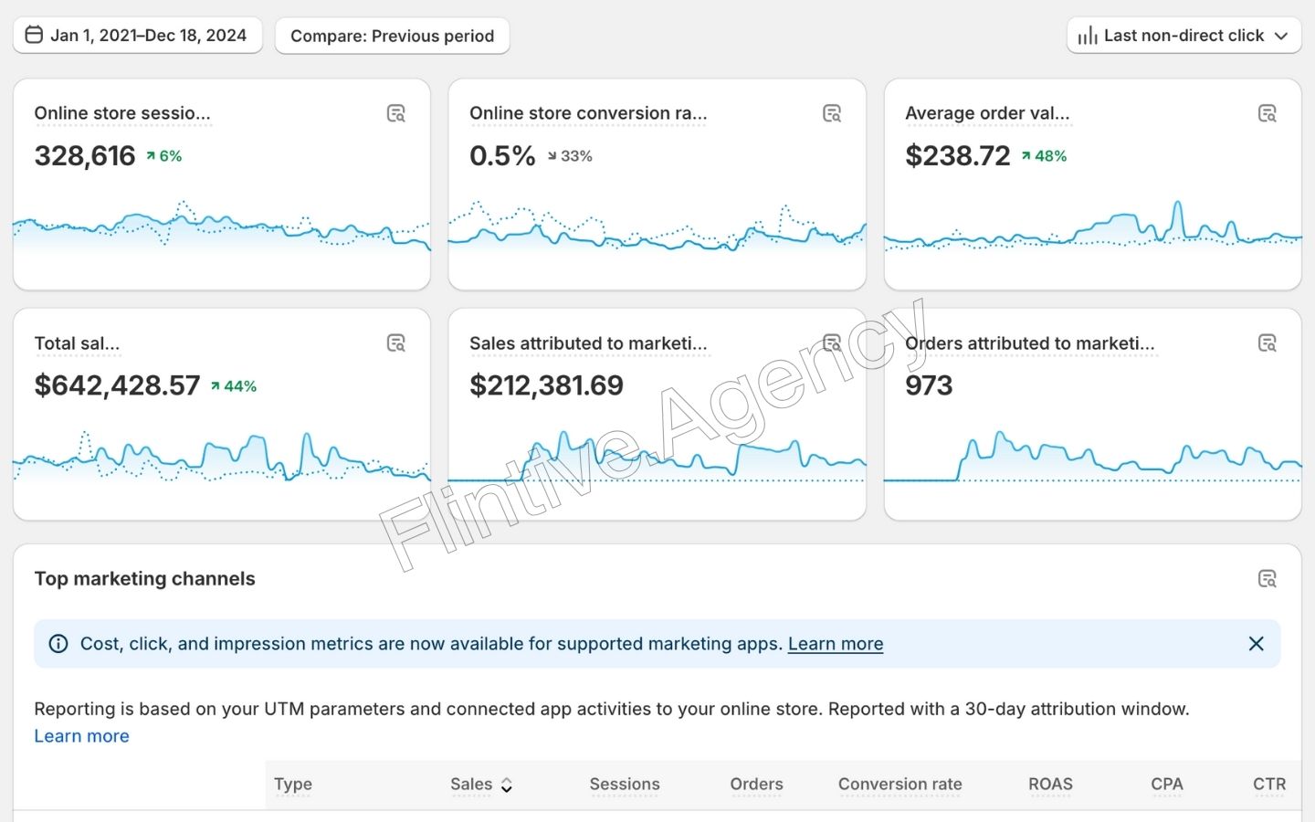The height and width of the screenshot is (822, 1315).
Task: Click Learn more link below attribution text
Action: coord(81,736)
